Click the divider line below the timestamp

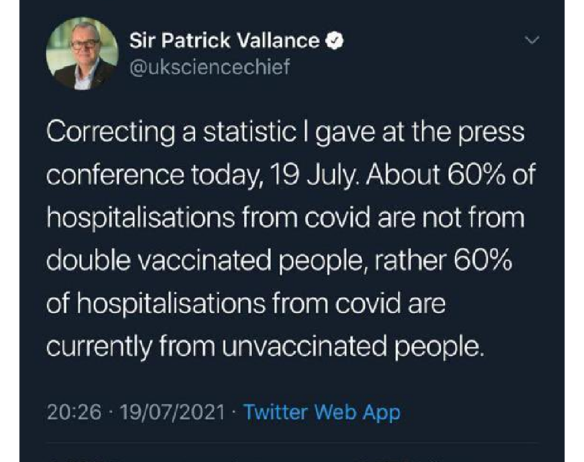292,443
